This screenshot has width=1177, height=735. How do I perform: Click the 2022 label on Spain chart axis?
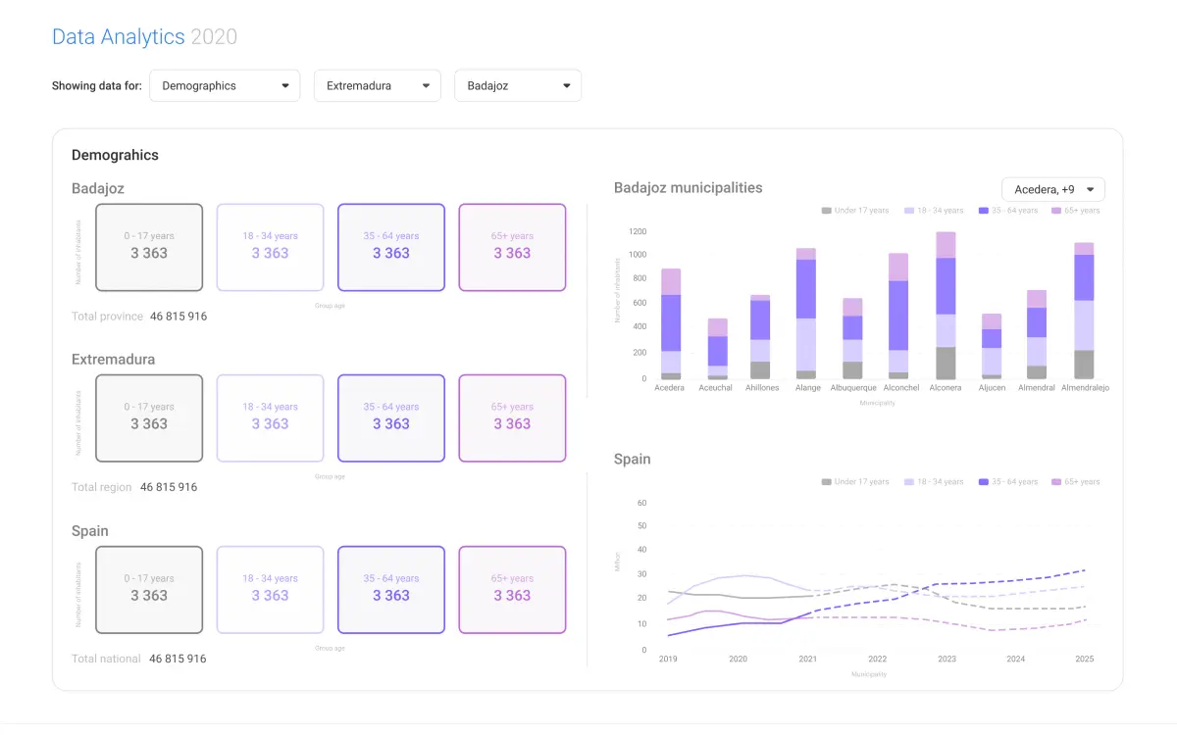pyautogui.click(x=877, y=660)
